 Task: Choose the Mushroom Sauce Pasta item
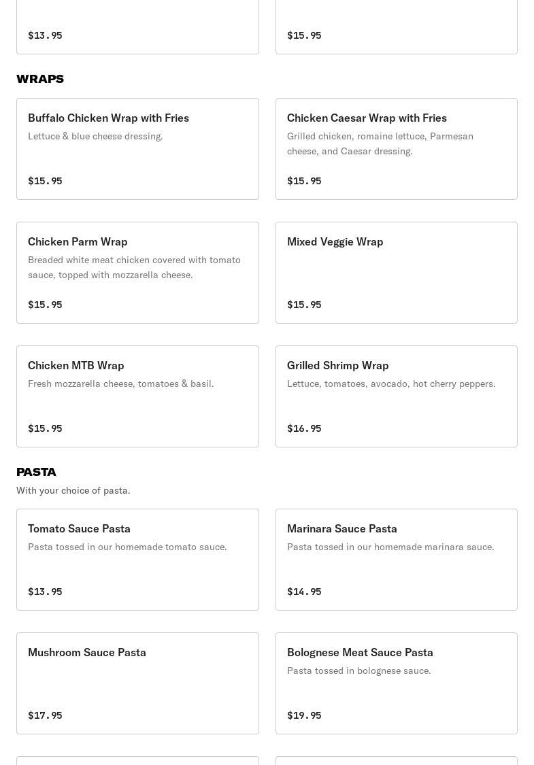coord(87,653)
